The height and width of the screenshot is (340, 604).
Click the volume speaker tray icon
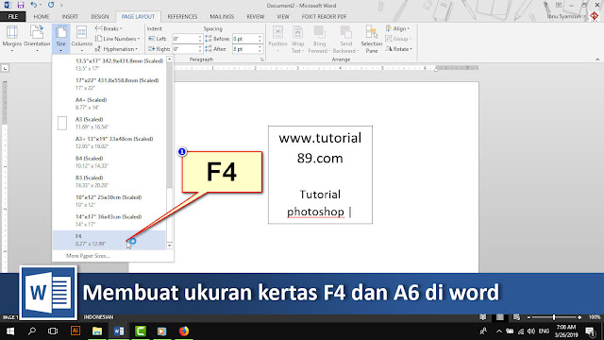point(530,331)
